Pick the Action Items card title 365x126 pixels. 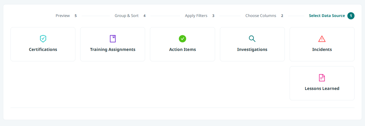coord(182,49)
